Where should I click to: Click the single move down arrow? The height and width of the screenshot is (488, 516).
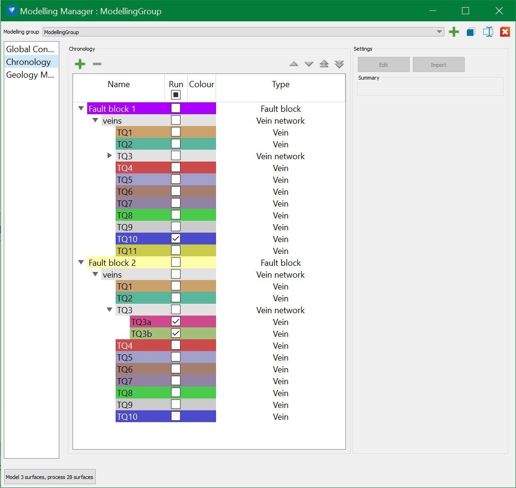(309, 64)
